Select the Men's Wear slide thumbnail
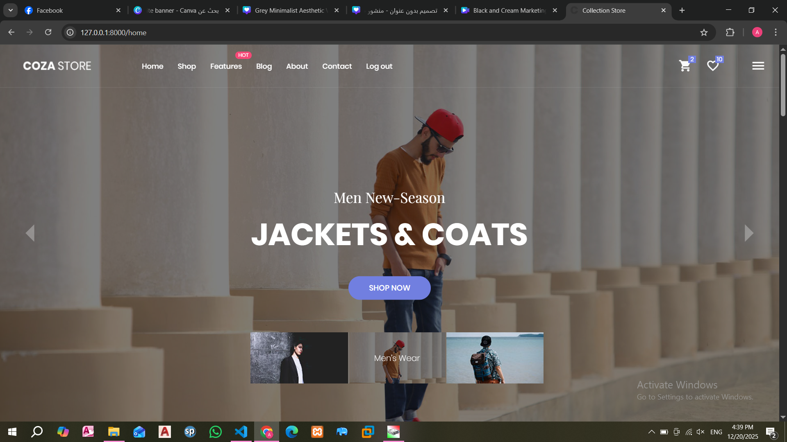 [397, 358]
